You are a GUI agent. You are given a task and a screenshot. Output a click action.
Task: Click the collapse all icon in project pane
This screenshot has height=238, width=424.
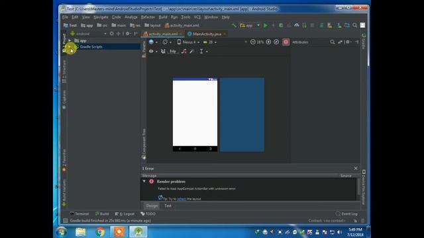(x=119, y=34)
